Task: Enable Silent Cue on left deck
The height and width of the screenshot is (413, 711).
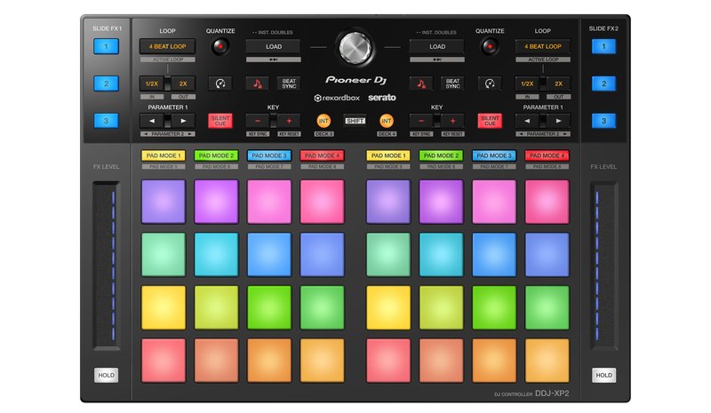Action: 220,121
